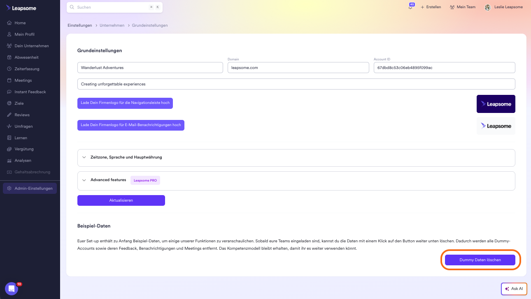Click the navigation bar logo thumbnail
The width and height of the screenshot is (531, 299).
click(496, 104)
